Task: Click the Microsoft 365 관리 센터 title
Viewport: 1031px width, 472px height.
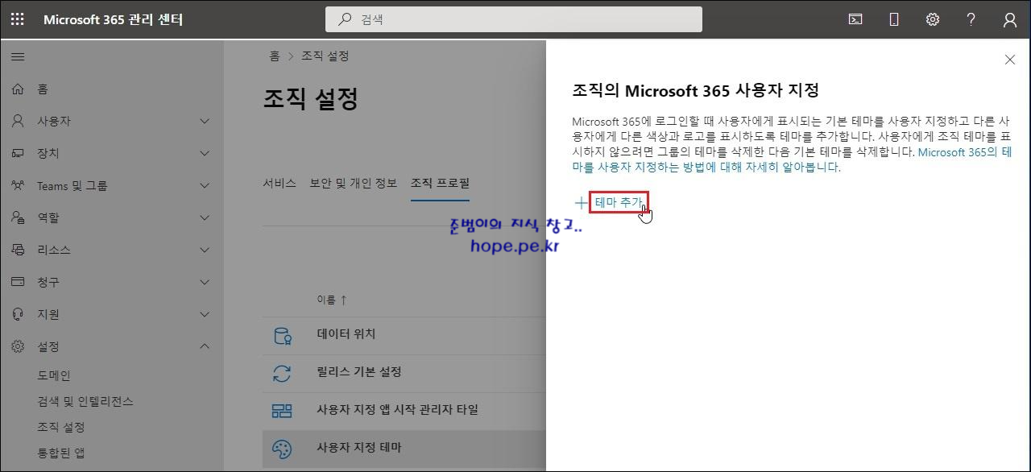Action: tap(113, 19)
